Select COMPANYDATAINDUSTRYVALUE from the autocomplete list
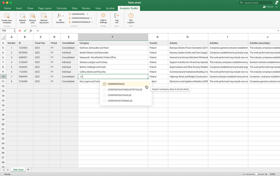This screenshot has width=280, height=176. pos(125,90)
